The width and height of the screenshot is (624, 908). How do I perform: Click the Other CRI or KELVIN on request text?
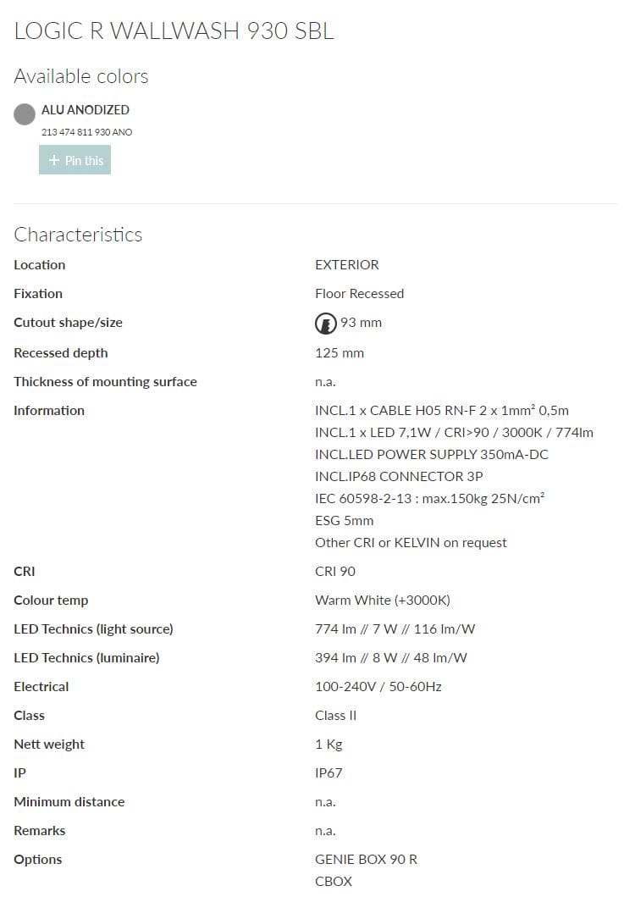pyautogui.click(x=411, y=542)
